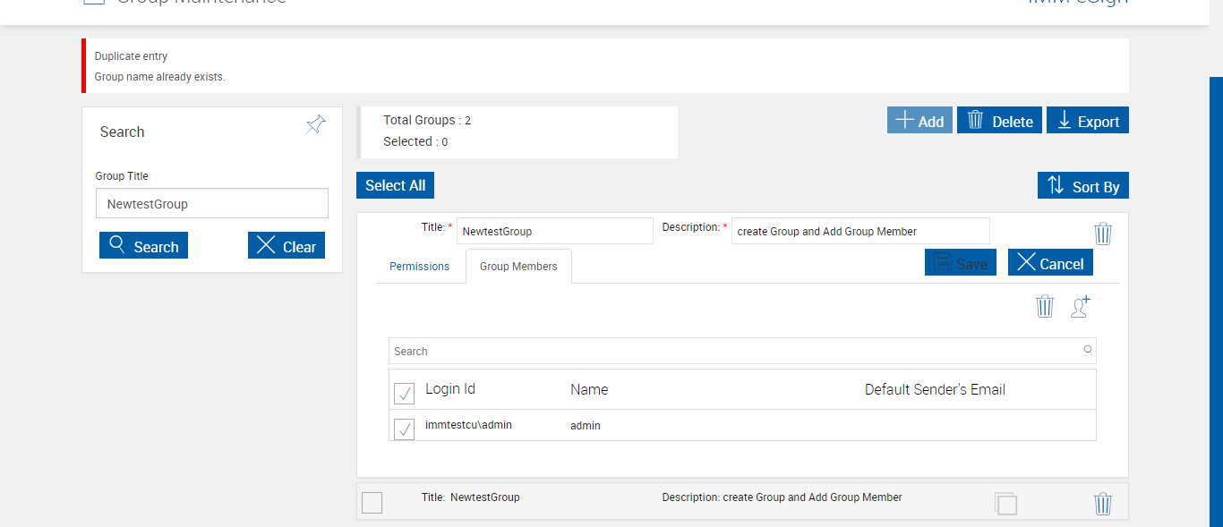Viewport: 1223px width, 527px height.
Task: Click the Add group button
Action: click(x=919, y=121)
